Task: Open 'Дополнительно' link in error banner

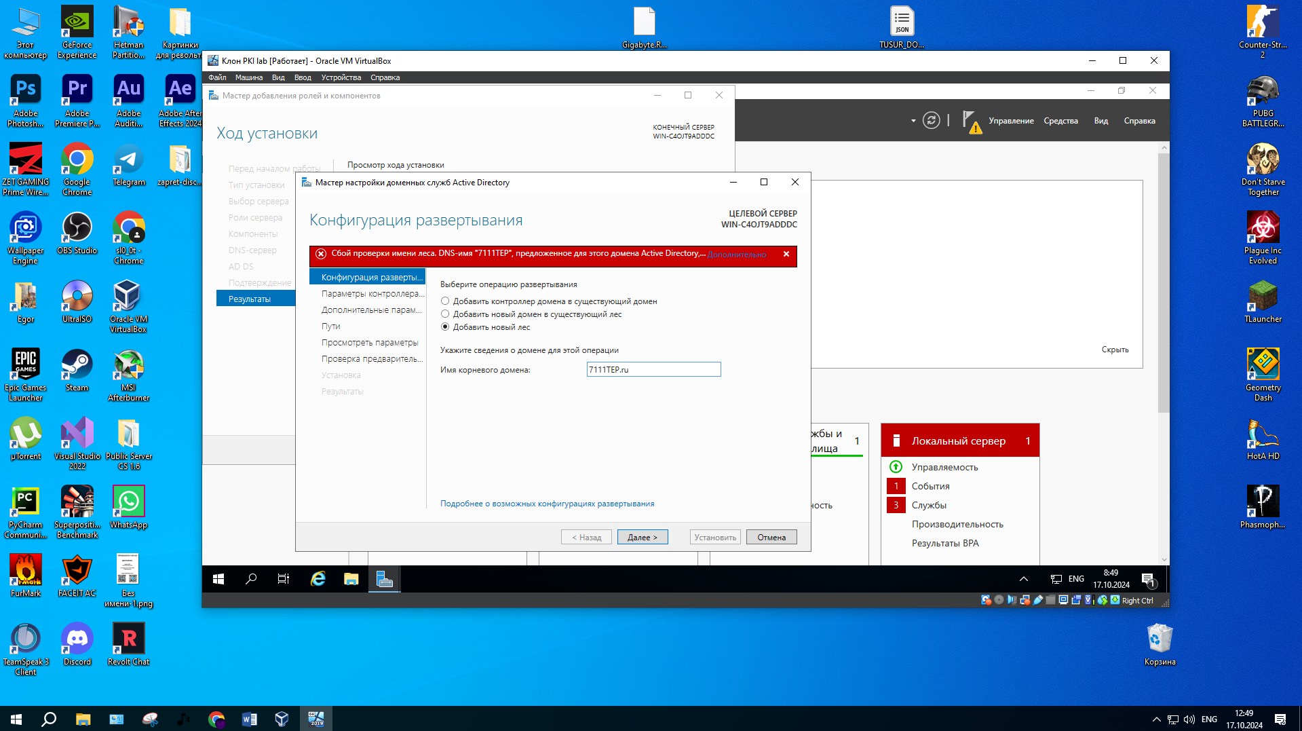Action: tap(737, 255)
